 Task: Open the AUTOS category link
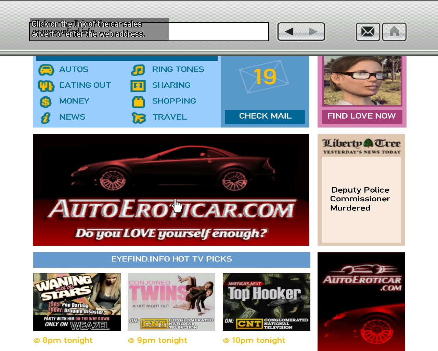(74, 69)
